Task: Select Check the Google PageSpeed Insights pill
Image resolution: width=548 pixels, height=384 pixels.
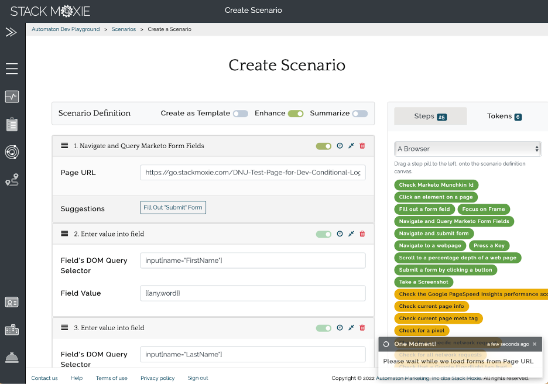Action: (x=471, y=294)
